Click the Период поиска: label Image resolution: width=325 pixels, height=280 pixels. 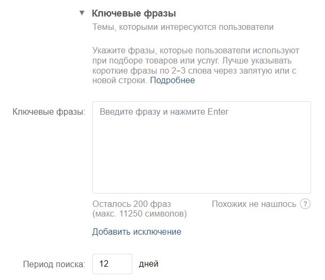pos(54,263)
